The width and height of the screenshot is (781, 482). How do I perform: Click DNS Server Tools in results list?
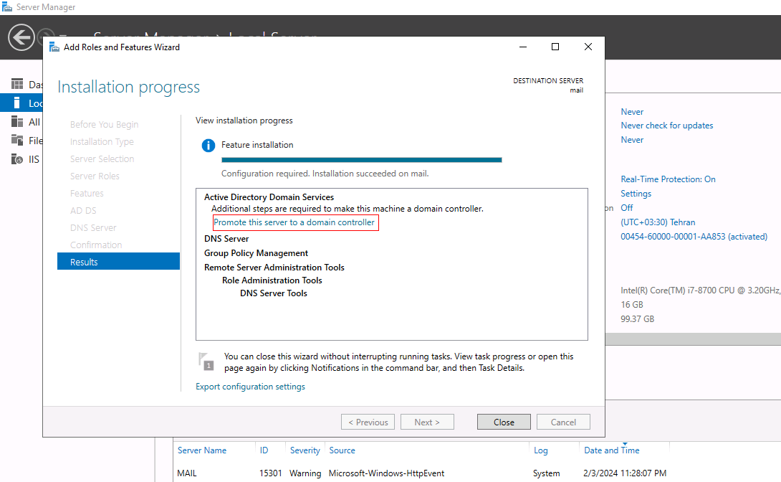click(x=274, y=293)
